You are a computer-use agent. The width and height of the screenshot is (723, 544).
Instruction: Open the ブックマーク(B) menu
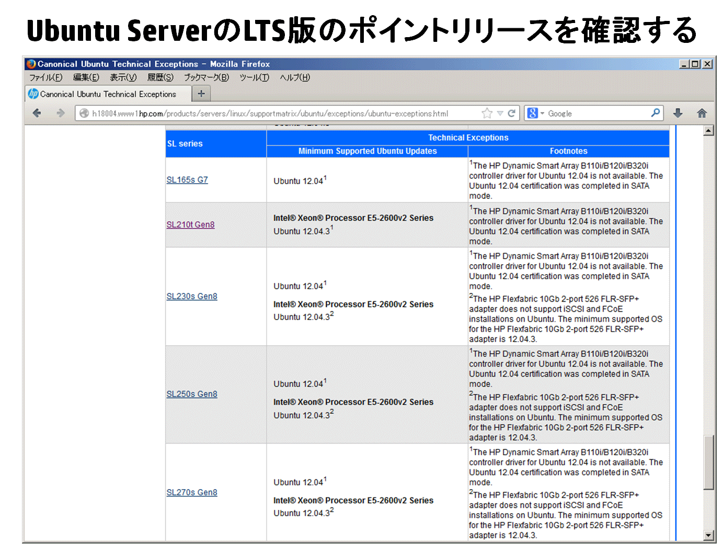(x=206, y=77)
